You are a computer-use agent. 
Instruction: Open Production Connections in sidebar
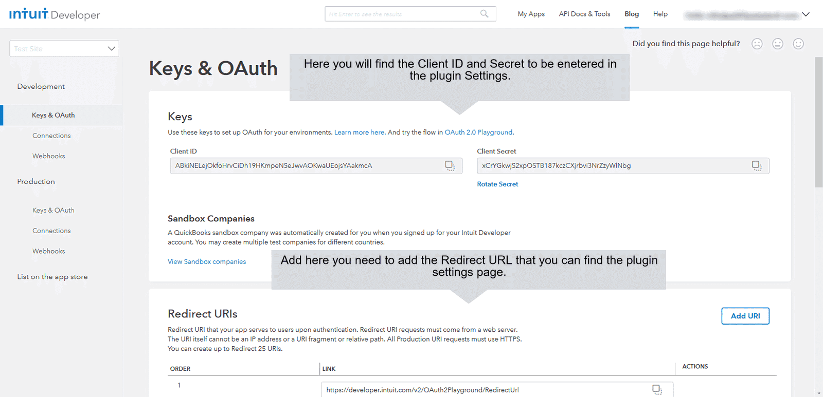(x=51, y=231)
